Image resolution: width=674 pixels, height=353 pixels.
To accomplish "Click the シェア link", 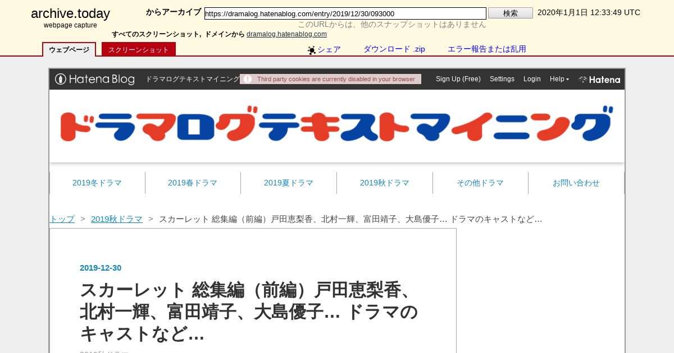I will click(x=329, y=49).
